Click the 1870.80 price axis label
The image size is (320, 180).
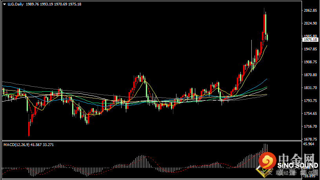pos(310,75)
